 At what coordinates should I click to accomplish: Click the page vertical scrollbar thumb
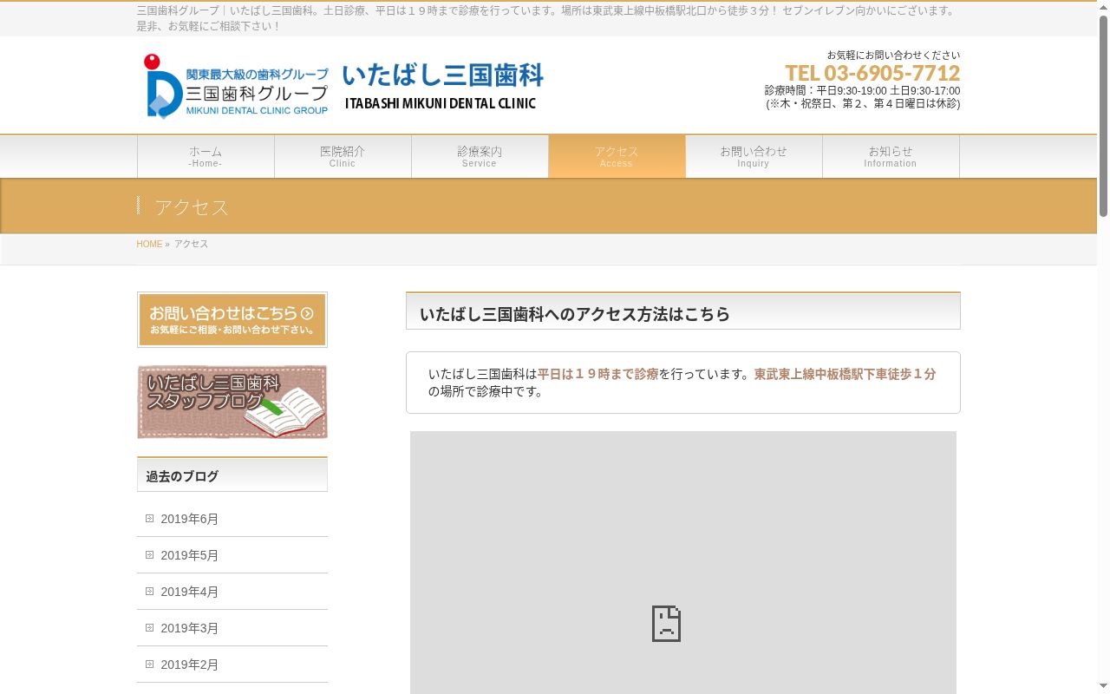point(1103,115)
